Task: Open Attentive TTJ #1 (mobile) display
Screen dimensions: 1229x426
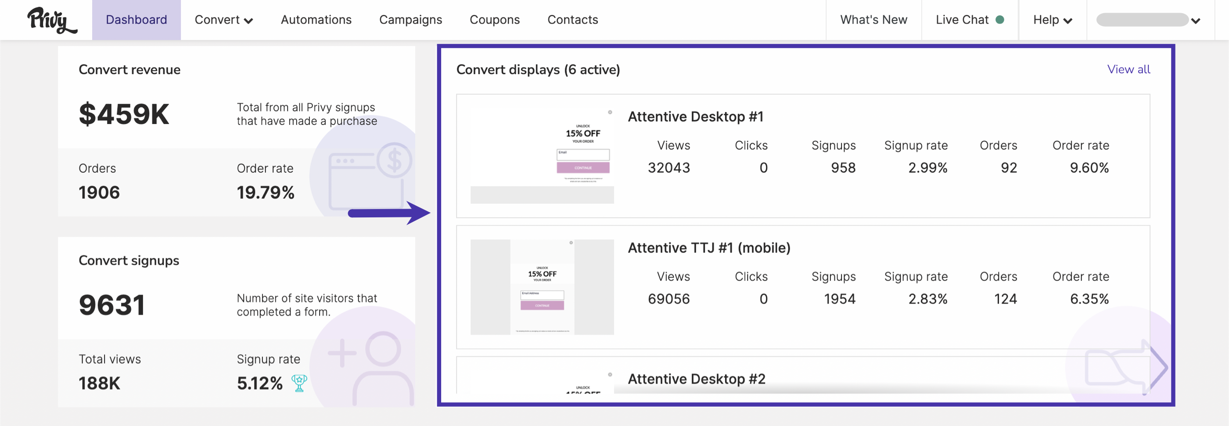Action: 709,248
